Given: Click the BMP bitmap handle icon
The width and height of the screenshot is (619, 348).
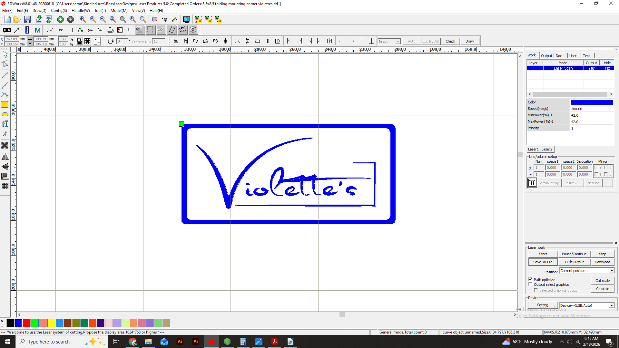Looking at the screenshot, I should pyautogui.click(x=60, y=30).
